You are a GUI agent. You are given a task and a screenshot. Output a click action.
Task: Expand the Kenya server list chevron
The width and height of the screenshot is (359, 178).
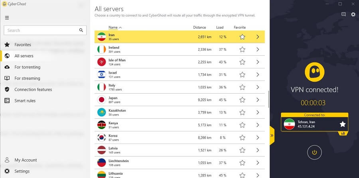(x=258, y=125)
